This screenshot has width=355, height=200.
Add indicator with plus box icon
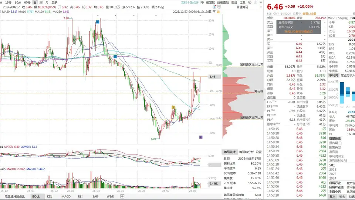pyautogui.click(x=122, y=196)
